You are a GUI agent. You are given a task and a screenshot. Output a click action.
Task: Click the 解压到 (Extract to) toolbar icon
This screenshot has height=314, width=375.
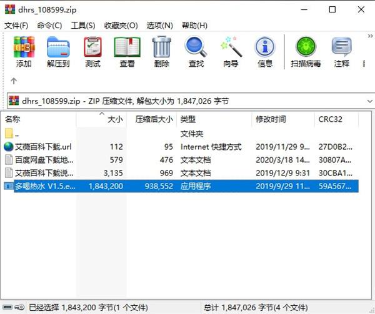tap(58, 47)
